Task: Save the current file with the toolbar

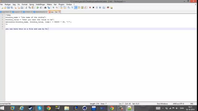Action: click(8, 8)
